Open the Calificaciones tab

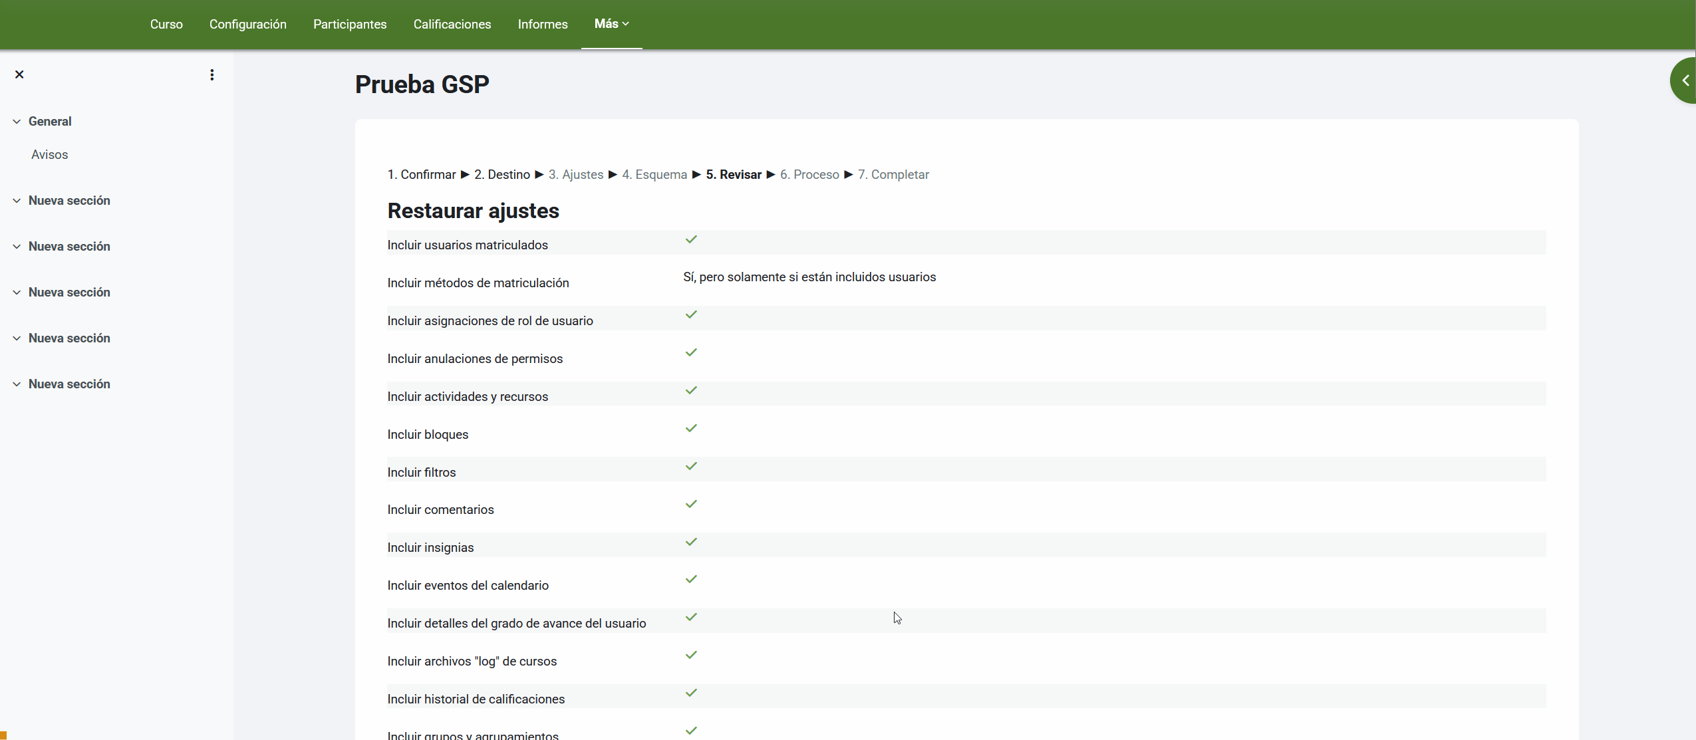coord(452,25)
